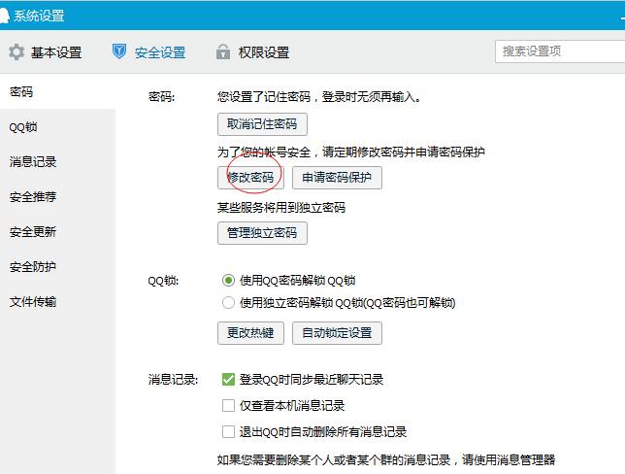Viewport: 625px width, 474px height.
Task: Focus the 搜索设置项 search box
Action: [560, 51]
